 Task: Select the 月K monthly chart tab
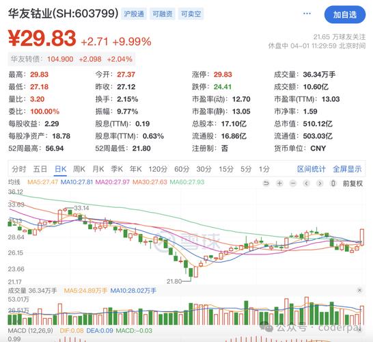click(x=98, y=169)
